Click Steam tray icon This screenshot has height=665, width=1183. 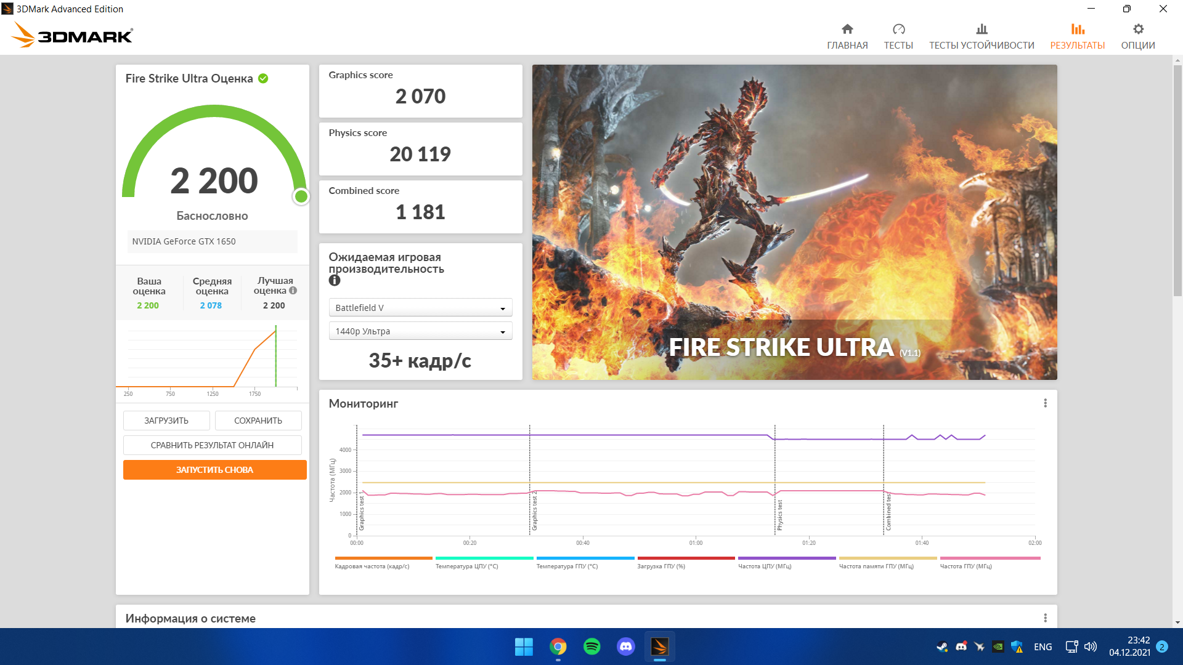pyautogui.click(x=942, y=647)
